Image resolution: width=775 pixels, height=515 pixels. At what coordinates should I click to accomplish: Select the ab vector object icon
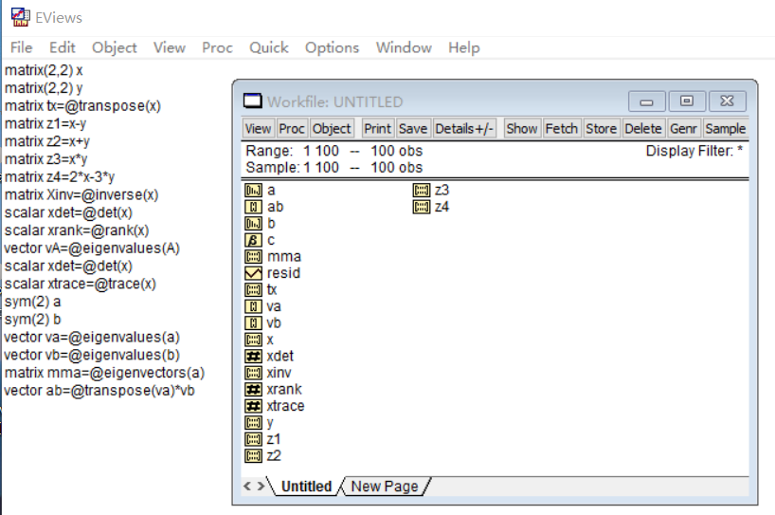pyautogui.click(x=253, y=207)
